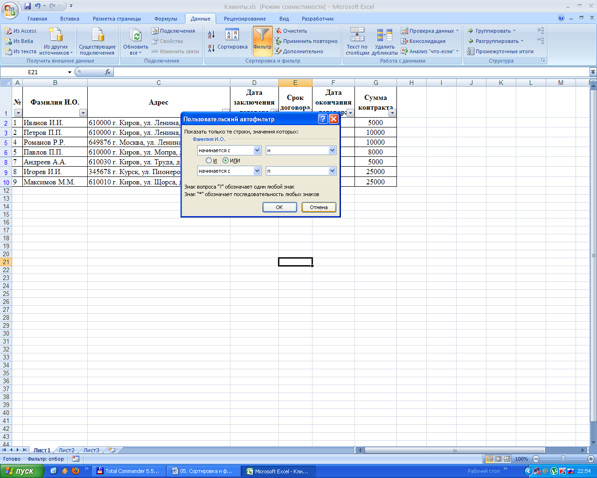
Task: Open Name Box dropdown arrow
Action: pyautogui.click(x=69, y=72)
